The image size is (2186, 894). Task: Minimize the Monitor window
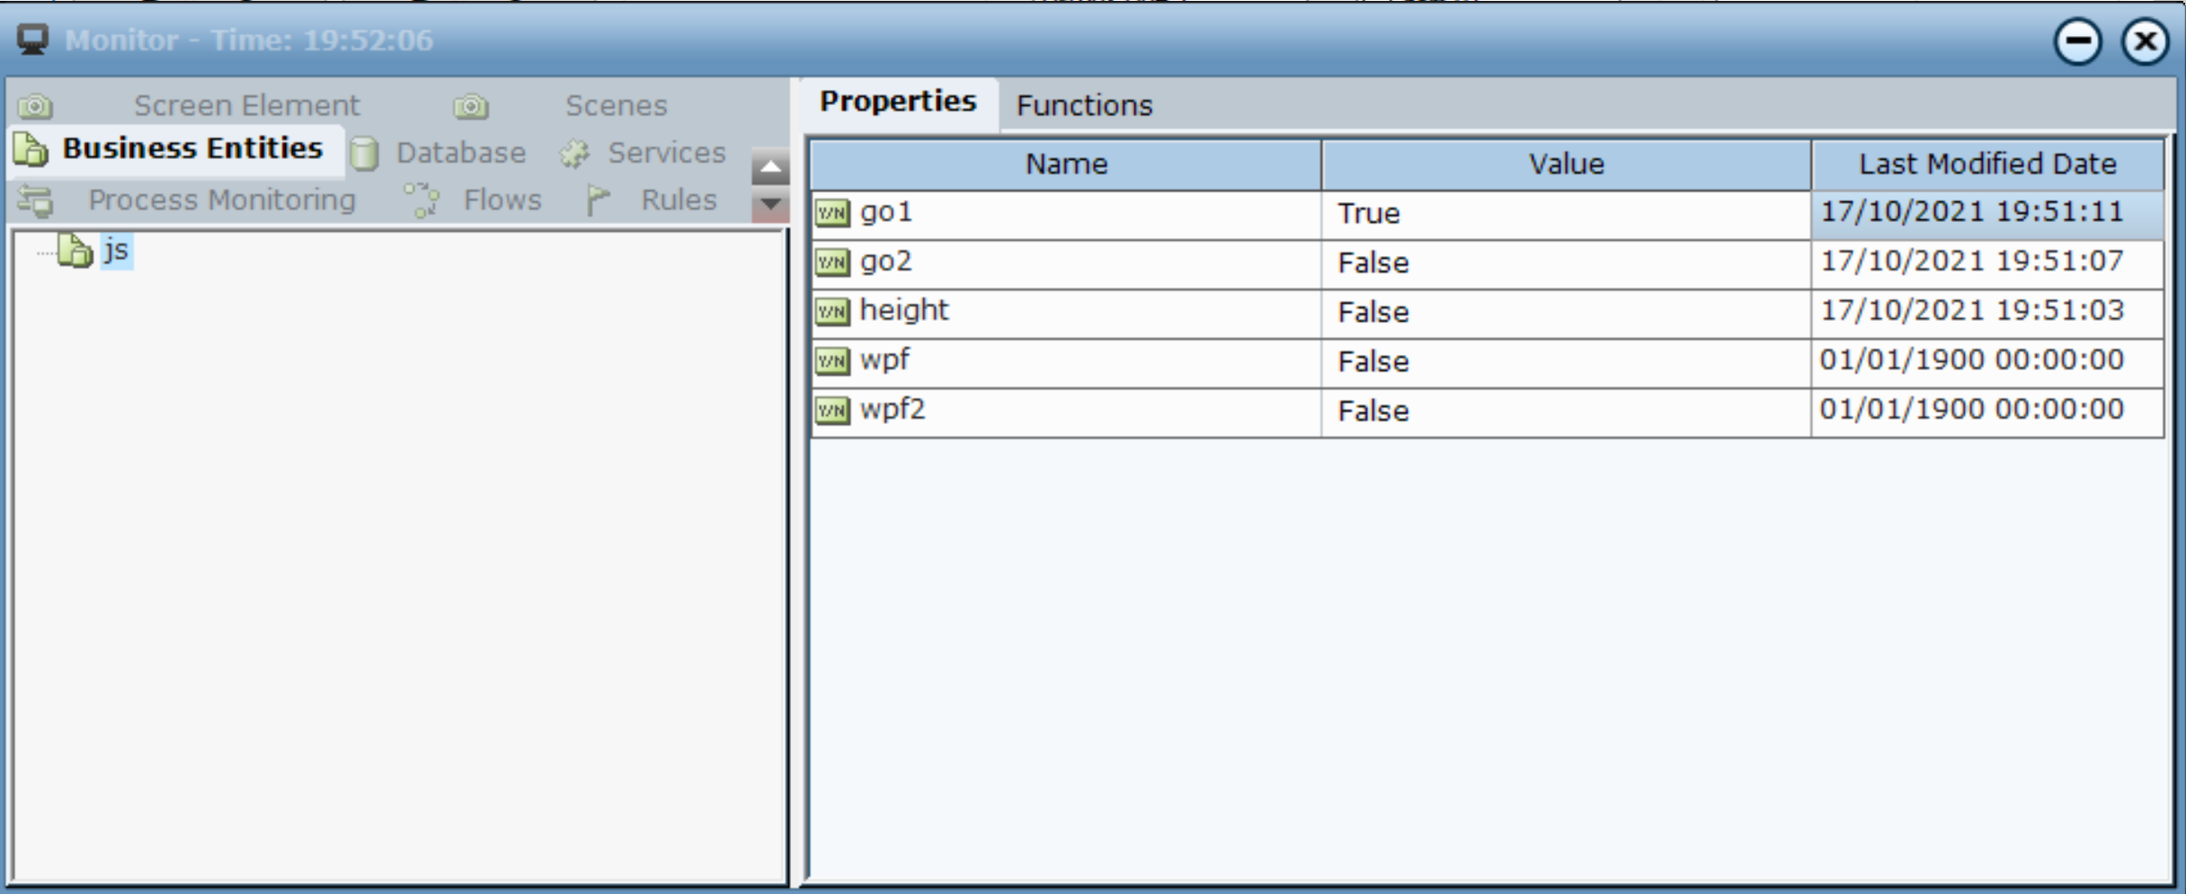pos(2077,41)
